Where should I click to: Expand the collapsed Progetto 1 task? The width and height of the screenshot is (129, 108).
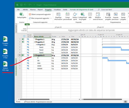point(35,39)
